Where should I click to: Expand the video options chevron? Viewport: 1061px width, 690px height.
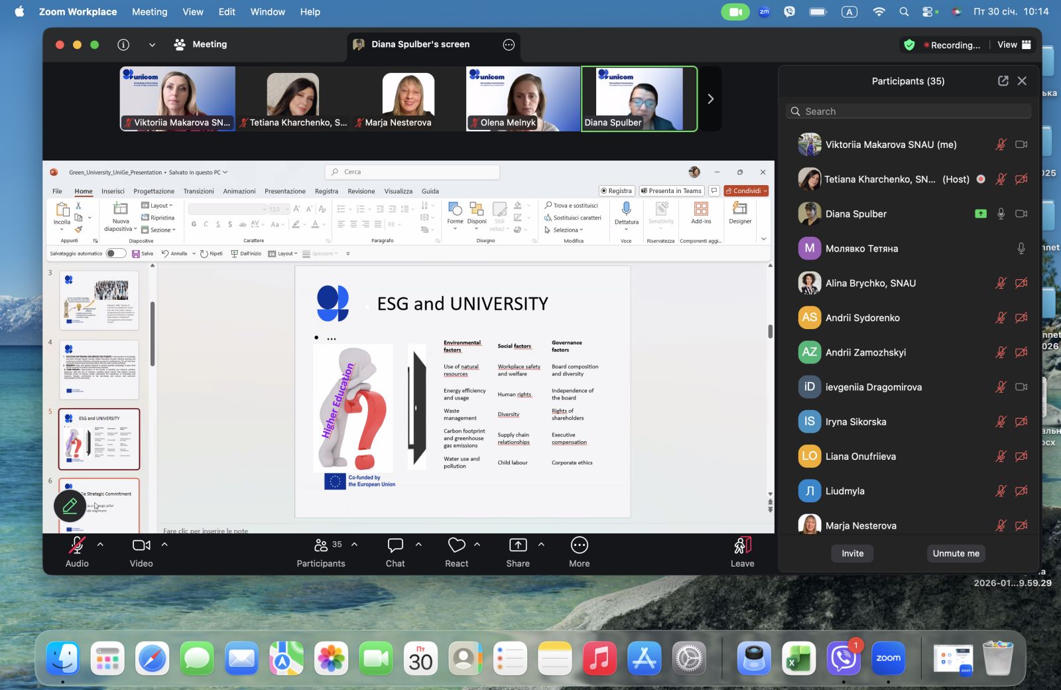164,544
